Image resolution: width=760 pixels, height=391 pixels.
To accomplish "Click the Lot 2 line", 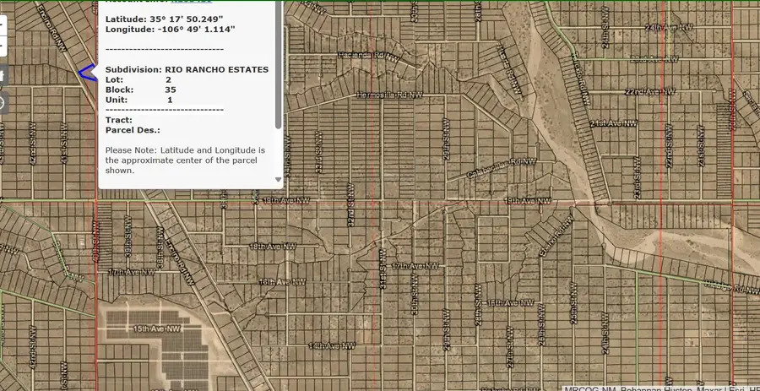I will 138,80.
